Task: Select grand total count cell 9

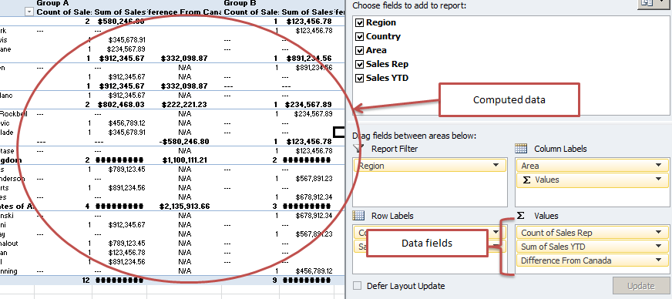Action: coord(274,281)
